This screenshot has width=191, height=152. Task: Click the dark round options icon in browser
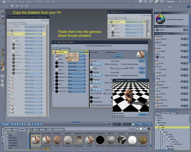(x=149, y=129)
